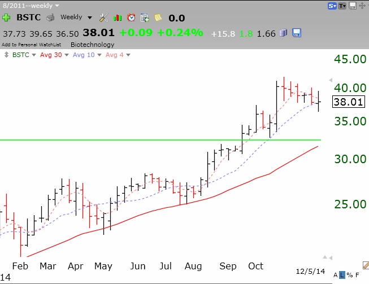
Task: Expand the Avg 4 indicator dropdown
Action: 128,55
